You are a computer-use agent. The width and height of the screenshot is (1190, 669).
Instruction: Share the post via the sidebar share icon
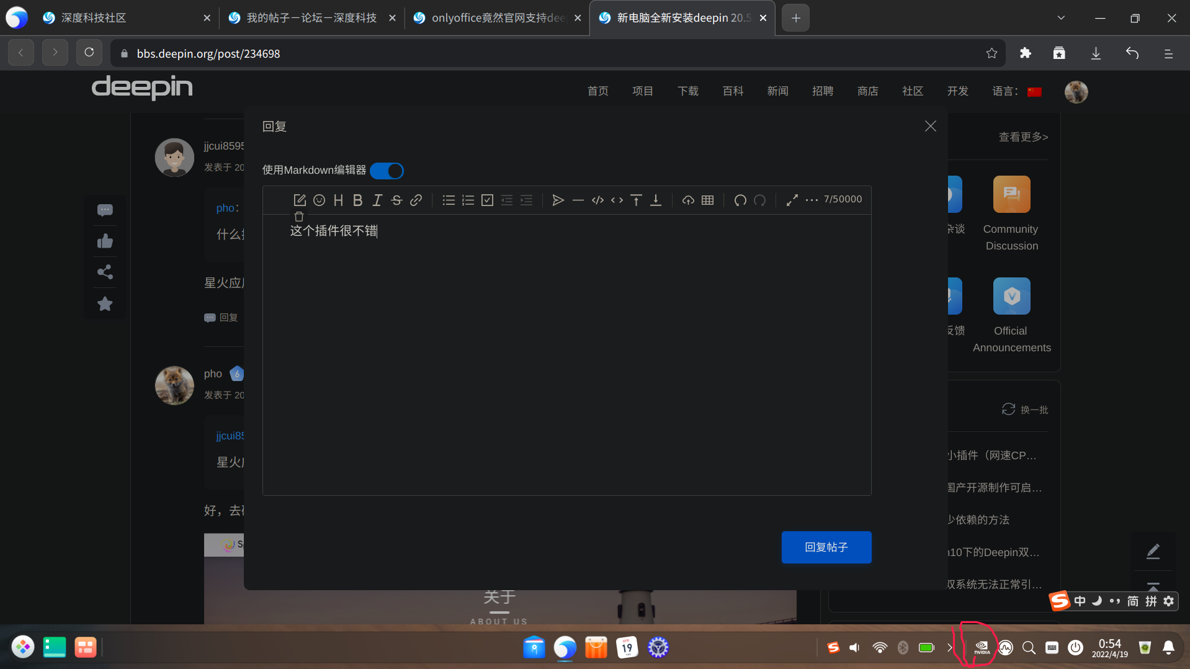[104, 272]
